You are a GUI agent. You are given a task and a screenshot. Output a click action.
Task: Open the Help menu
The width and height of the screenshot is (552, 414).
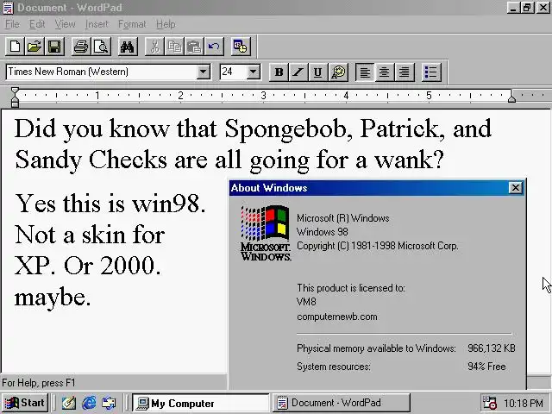(166, 24)
